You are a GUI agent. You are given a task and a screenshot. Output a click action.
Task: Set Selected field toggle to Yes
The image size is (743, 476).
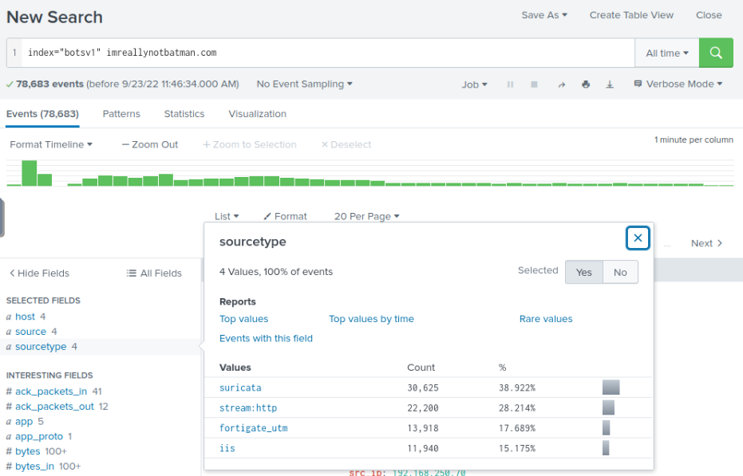click(583, 272)
